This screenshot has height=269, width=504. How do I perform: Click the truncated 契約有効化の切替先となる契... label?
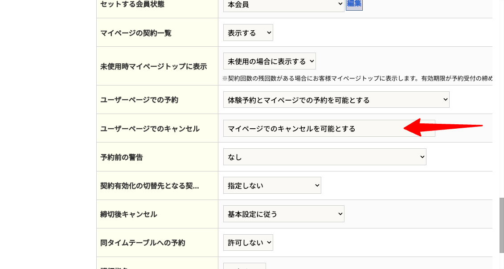(150, 186)
